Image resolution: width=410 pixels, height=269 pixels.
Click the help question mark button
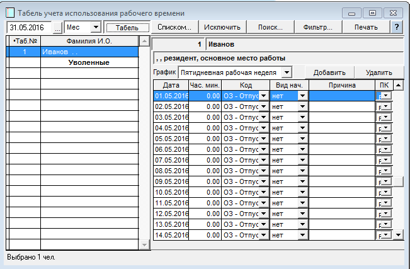click(x=397, y=27)
